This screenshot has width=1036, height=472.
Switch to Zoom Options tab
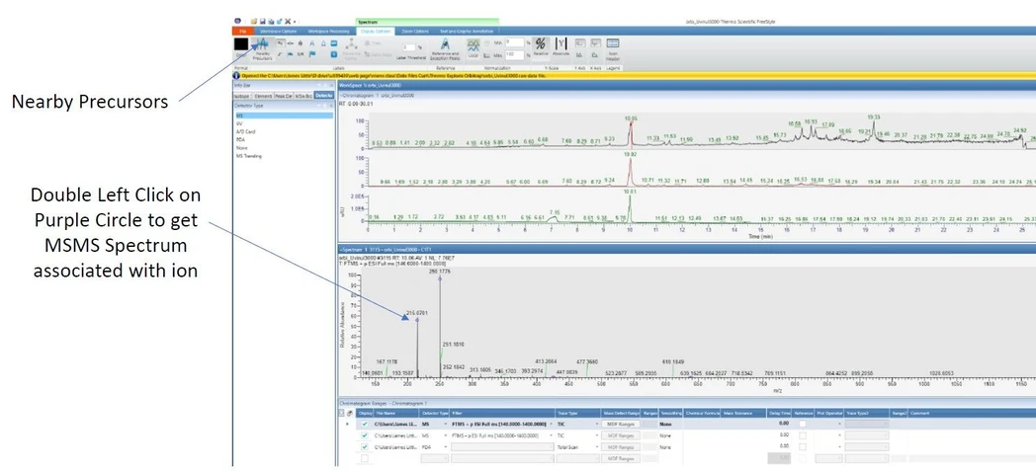[x=415, y=31]
